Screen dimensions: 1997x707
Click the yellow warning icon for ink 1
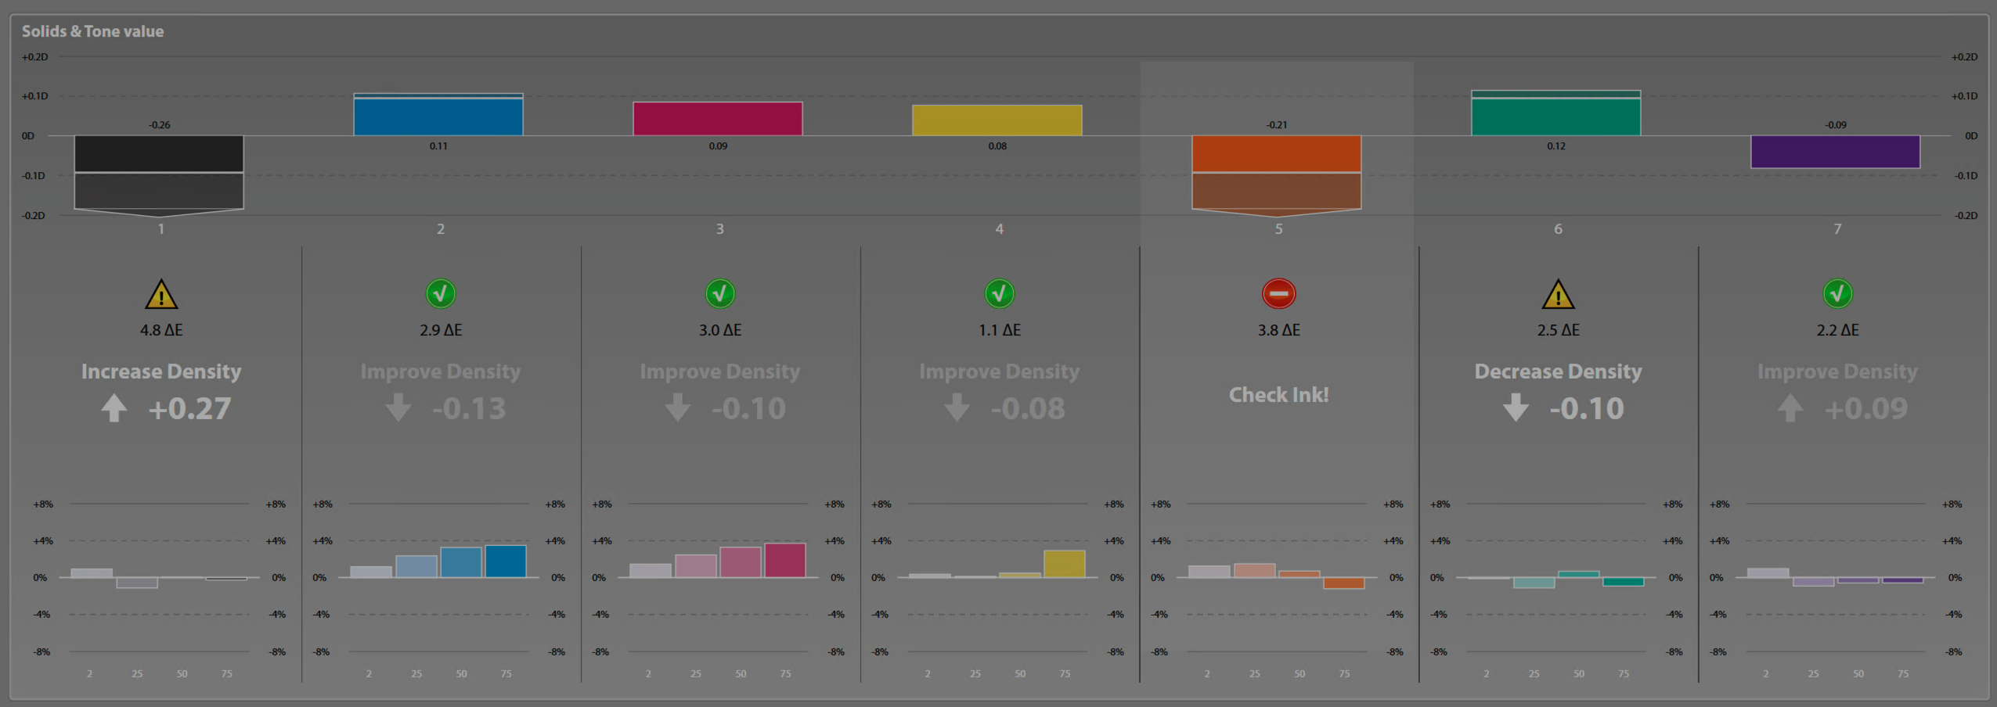coord(161,295)
